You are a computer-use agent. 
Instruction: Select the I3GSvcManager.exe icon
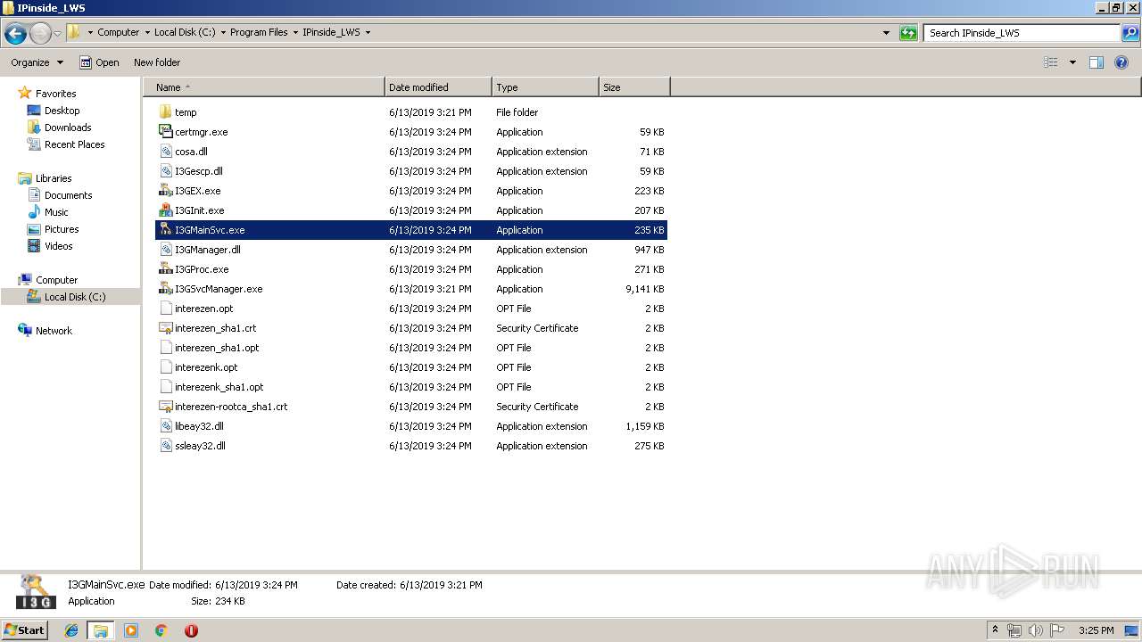[165, 289]
